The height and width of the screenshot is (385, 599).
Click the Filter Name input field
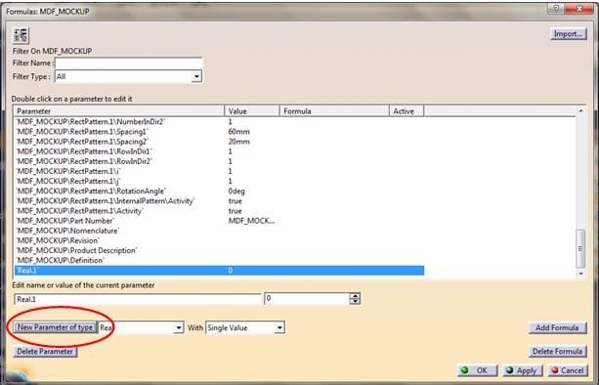click(129, 63)
